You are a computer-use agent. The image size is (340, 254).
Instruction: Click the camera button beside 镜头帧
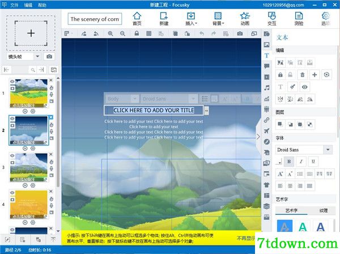click(x=49, y=57)
